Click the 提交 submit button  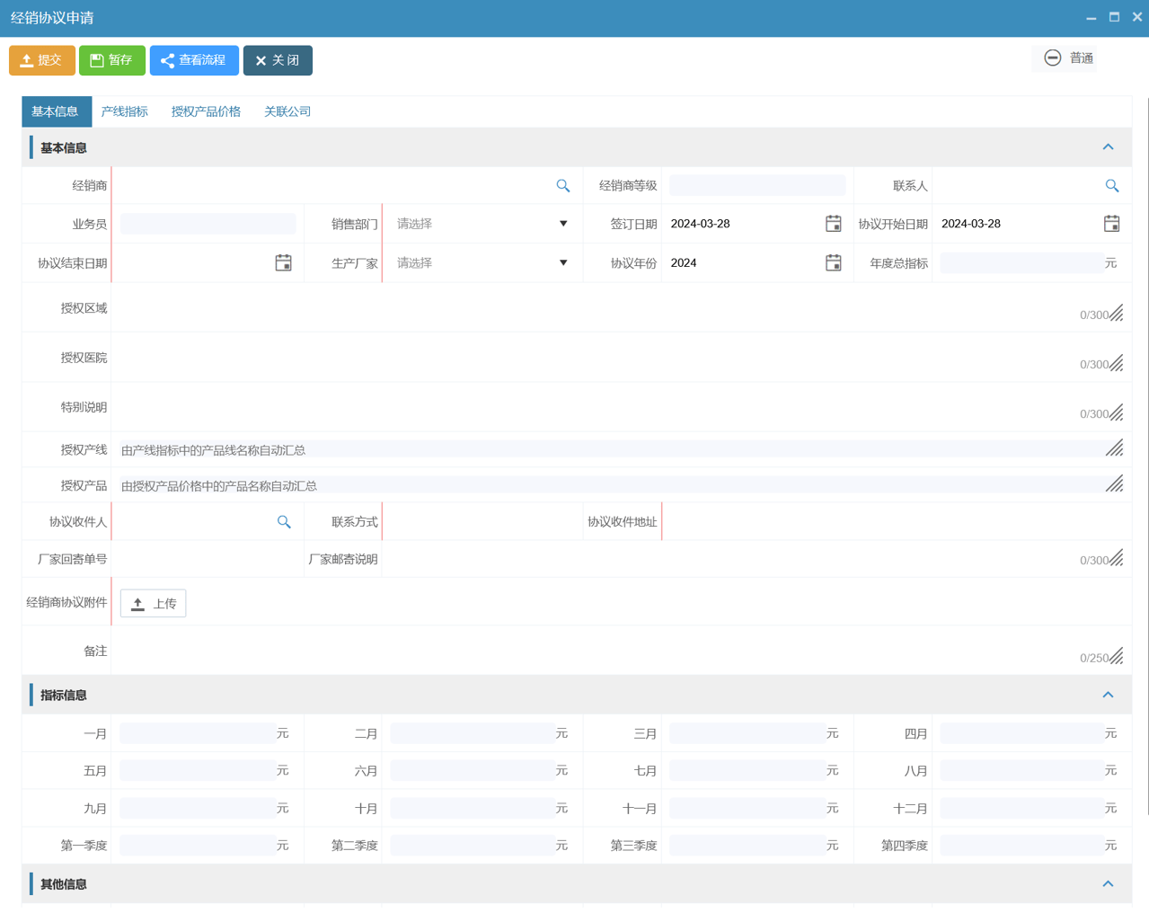coord(42,60)
